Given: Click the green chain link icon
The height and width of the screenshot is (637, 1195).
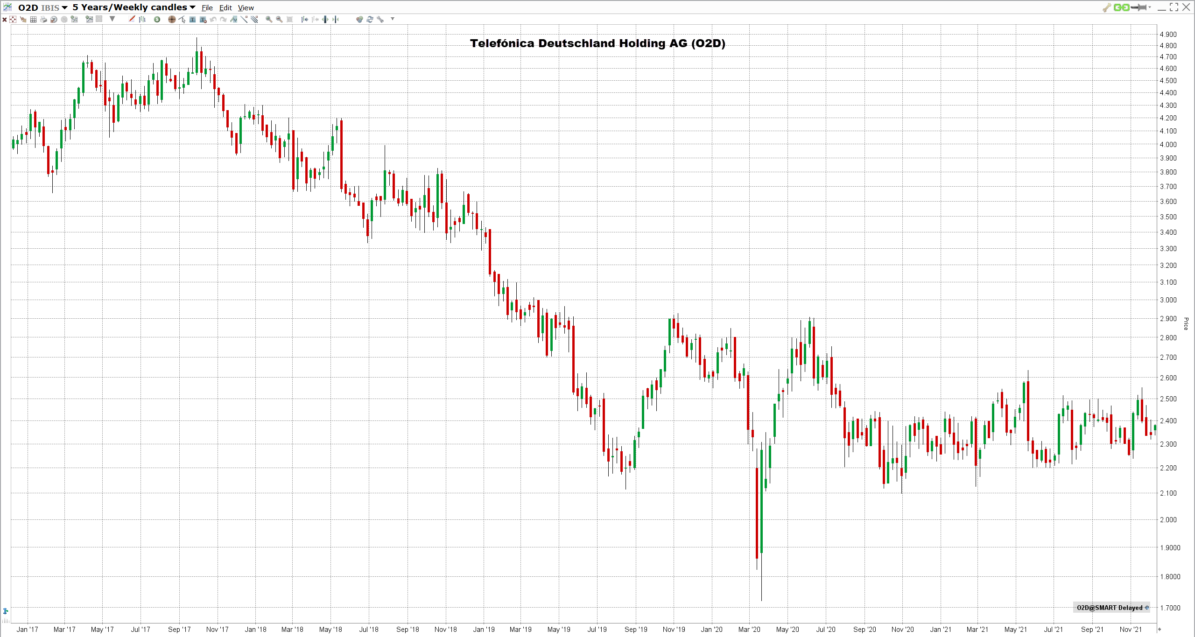Looking at the screenshot, I should tap(1122, 7).
